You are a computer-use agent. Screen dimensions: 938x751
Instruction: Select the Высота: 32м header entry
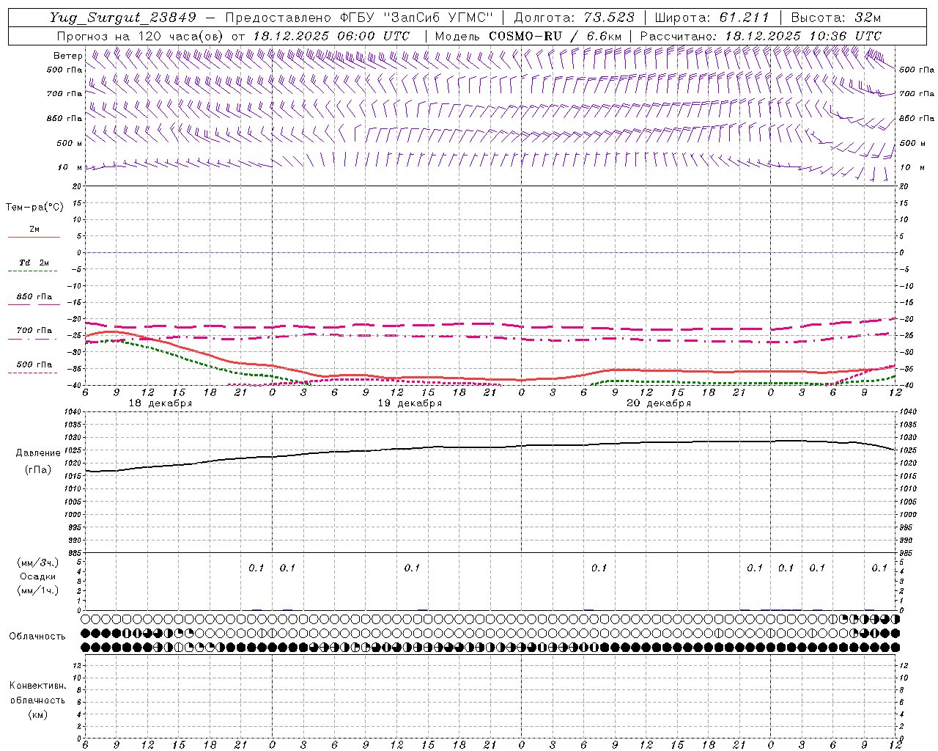coord(835,18)
